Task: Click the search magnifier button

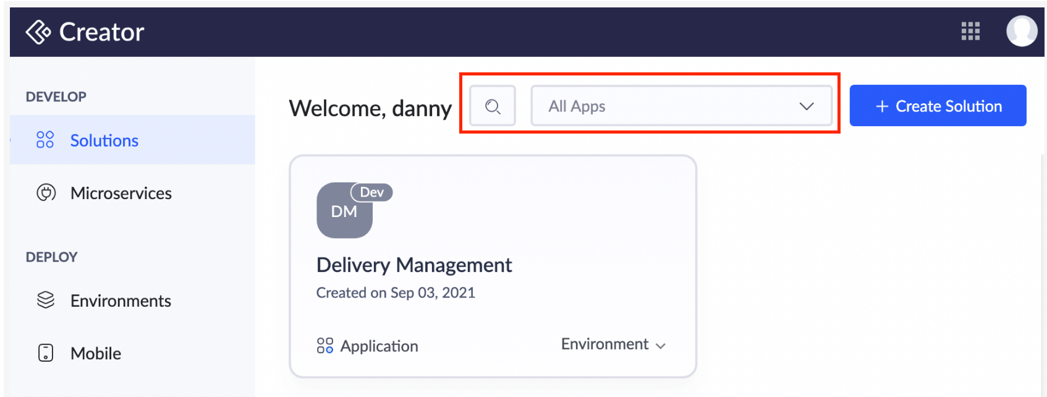Action: click(x=493, y=106)
